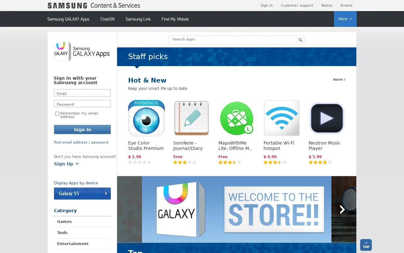Click Find email address / password link
Image resolution: width=404 pixels, height=253 pixels.
pyautogui.click(x=81, y=142)
